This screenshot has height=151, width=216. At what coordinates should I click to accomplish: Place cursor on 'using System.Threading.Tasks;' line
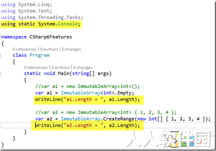point(42,18)
